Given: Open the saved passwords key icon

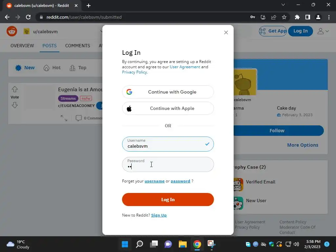Looking at the screenshot, I should 253,17.
